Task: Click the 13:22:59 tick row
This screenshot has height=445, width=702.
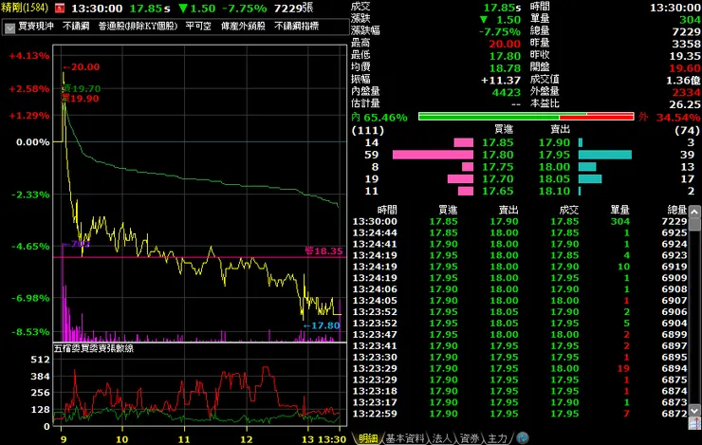Action: coord(520,414)
